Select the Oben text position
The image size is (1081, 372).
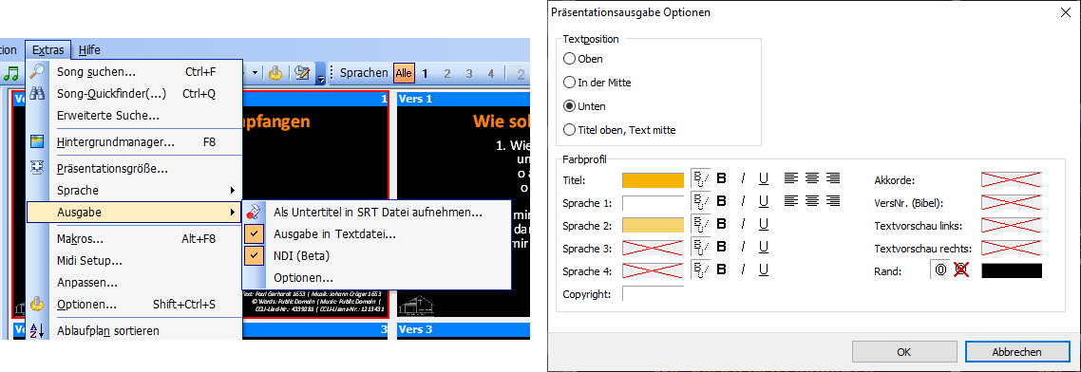[x=569, y=59]
